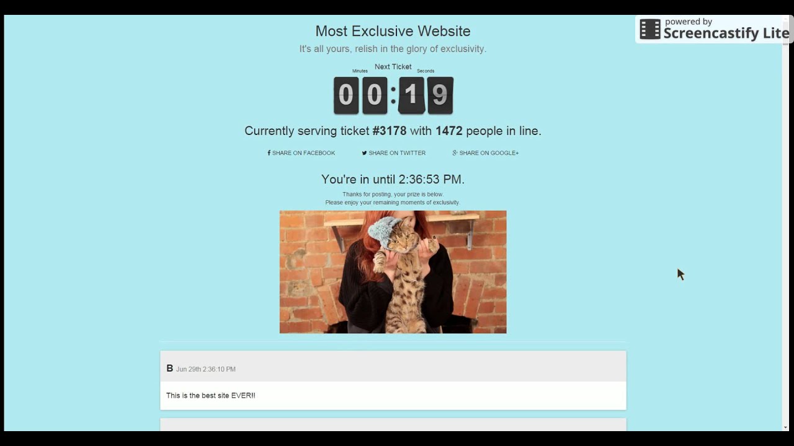Screen dimensions: 794x446
Task: Click the ticket number #3178
Action: coord(389,131)
